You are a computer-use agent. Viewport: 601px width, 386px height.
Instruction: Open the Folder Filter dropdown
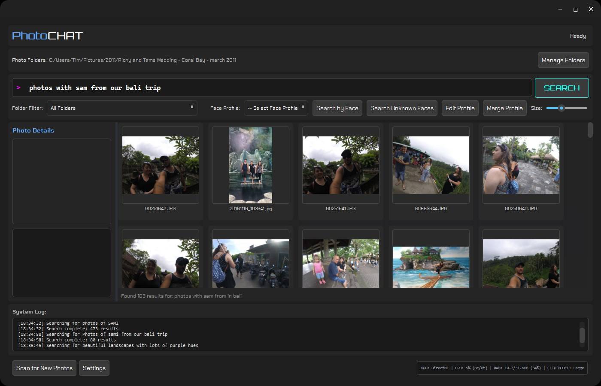pyautogui.click(x=121, y=108)
